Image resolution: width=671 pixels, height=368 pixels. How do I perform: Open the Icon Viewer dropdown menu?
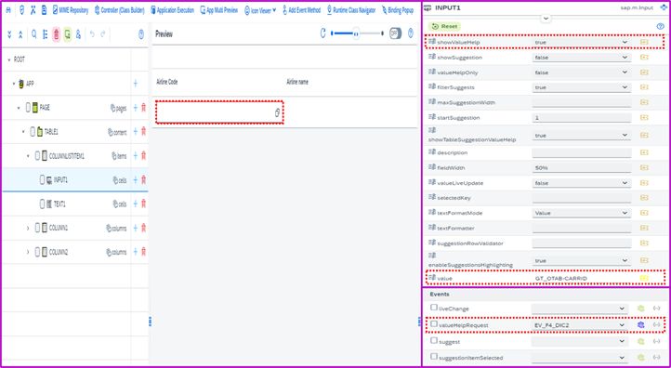(260, 10)
